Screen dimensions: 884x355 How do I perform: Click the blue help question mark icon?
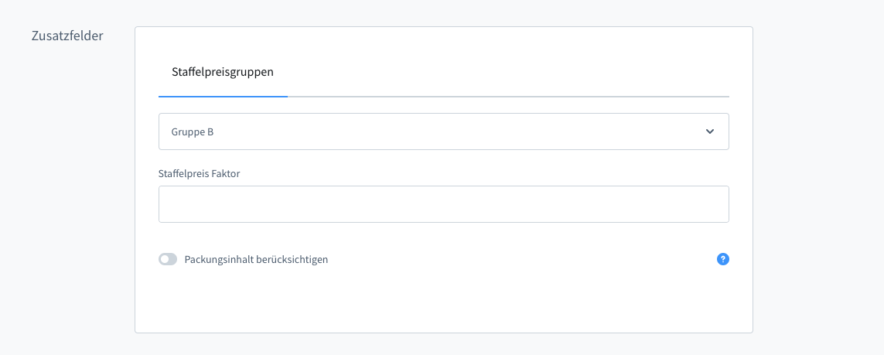723,259
